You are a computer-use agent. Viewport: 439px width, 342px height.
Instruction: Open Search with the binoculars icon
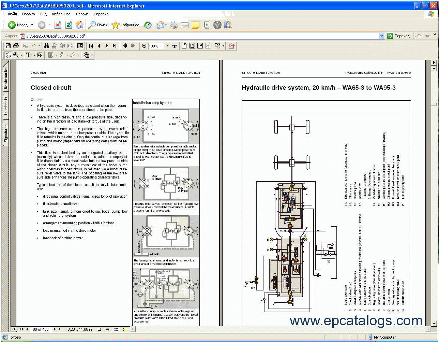[x=46, y=46]
